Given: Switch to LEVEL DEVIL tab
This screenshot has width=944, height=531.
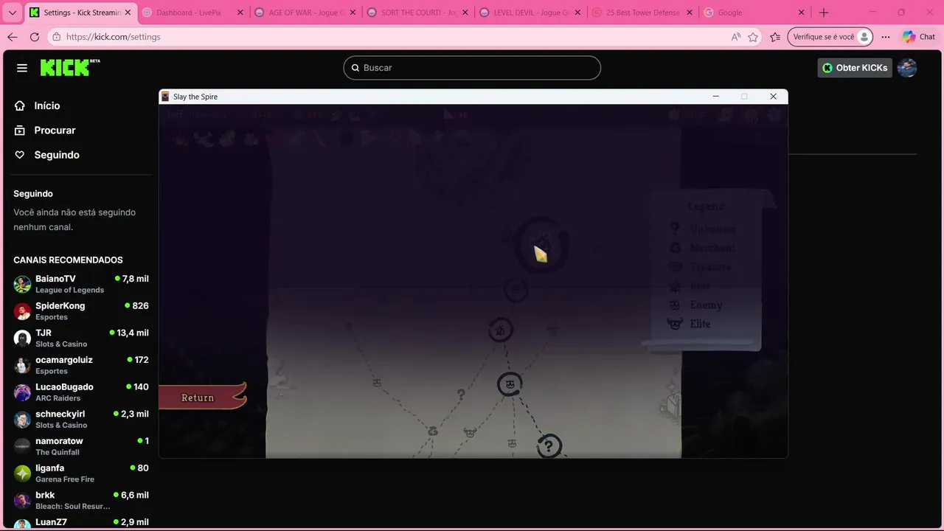Looking at the screenshot, I should tap(530, 13).
